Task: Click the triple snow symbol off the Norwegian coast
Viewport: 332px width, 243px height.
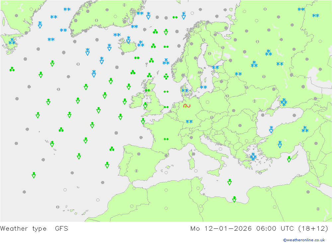Action: 166,62
